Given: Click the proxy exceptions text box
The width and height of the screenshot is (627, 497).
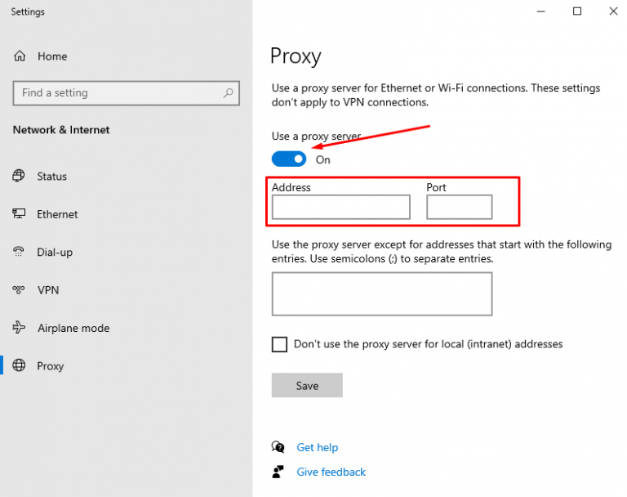Looking at the screenshot, I should click(x=382, y=294).
